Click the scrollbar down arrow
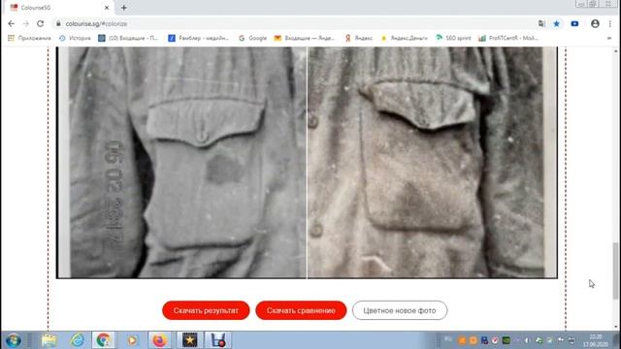 [x=615, y=328]
